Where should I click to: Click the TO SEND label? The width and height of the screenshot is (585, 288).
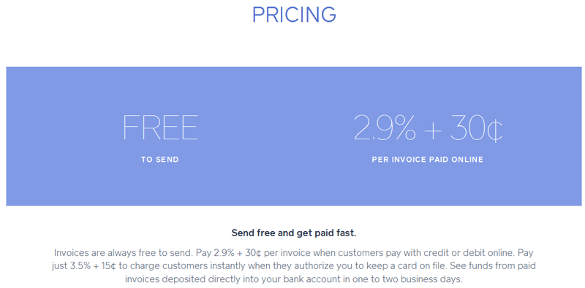(160, 160)
